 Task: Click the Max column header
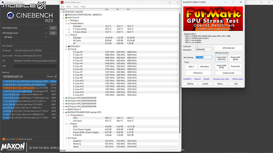click(x=132, y=9)
